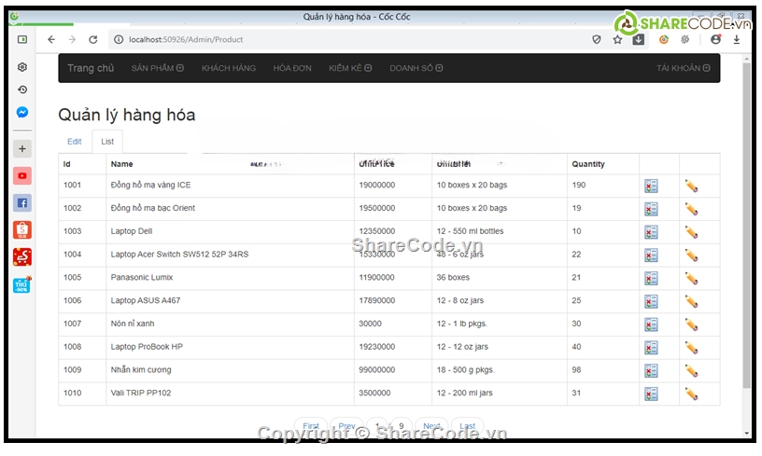This screenshot has height=456, width=762.
Task: Click the Name column header
Action: [121, 164]
